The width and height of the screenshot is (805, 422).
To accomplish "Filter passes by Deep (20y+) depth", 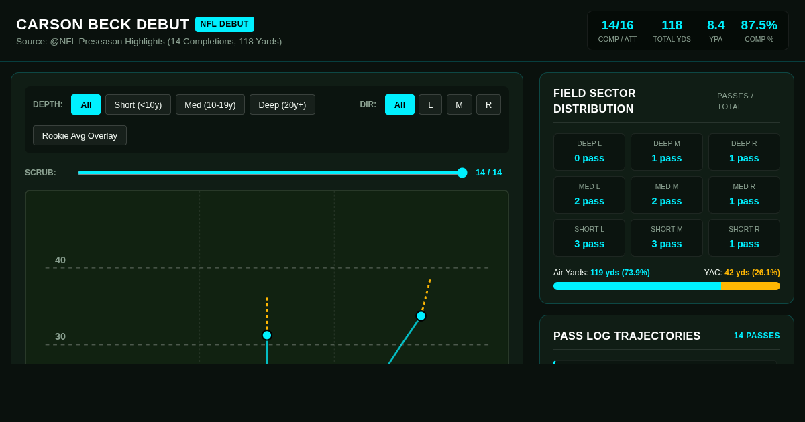I will tap(282, 104).
